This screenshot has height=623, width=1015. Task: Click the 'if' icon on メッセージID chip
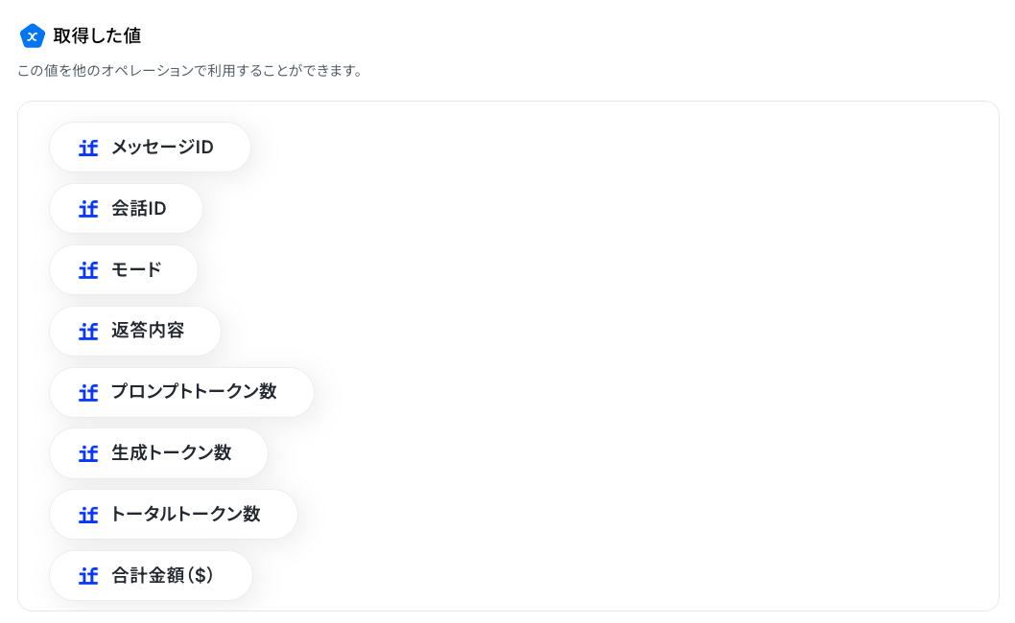(88, 149)
